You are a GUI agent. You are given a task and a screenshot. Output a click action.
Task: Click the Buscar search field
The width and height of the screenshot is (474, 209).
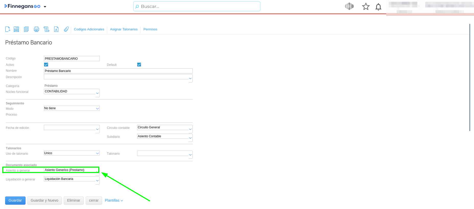pos(197,6)
